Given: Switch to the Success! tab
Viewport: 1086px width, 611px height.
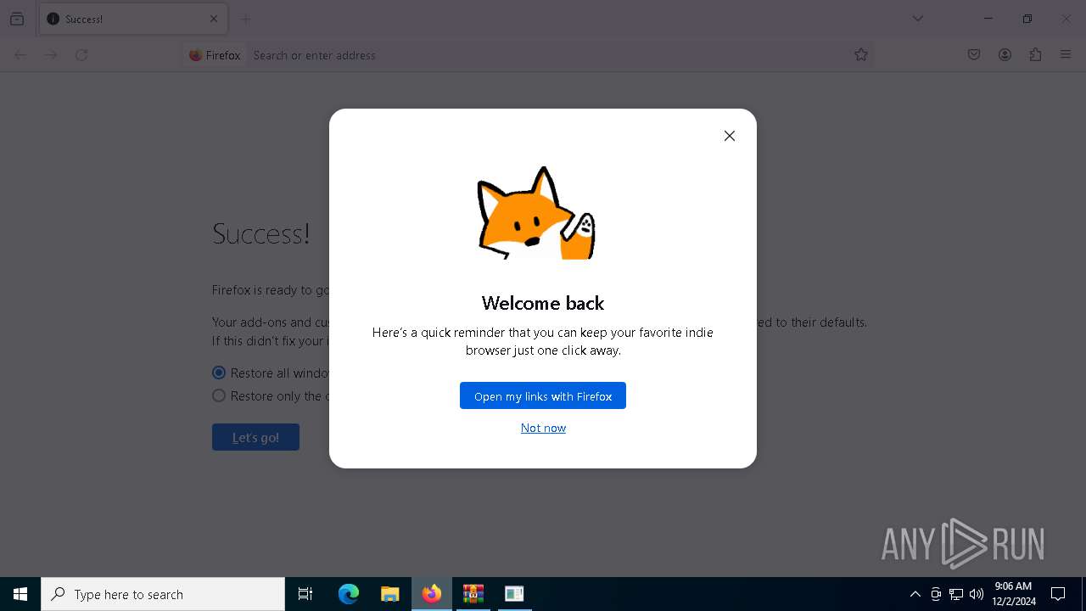Looking at the screenshot, I should click(x=132, y=19).
